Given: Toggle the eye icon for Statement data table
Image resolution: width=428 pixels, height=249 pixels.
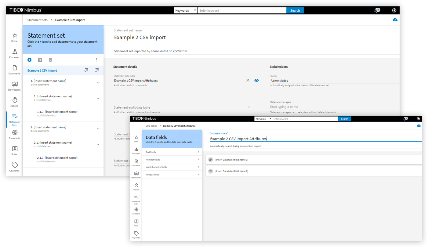Looking at the screenshot, I should [256, 80].
